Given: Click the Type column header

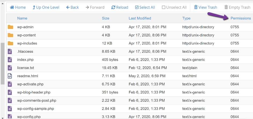Looking at the screenshot, I should pos(186,18).
